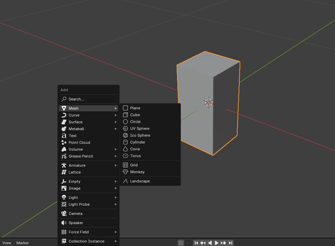Open the auto keyframing options dropdown
The height and width of the screenshot is (246, 335).
click(x=187, y=243)
